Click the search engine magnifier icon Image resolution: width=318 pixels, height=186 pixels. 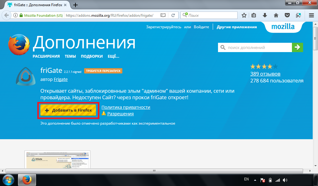[185, 15]
